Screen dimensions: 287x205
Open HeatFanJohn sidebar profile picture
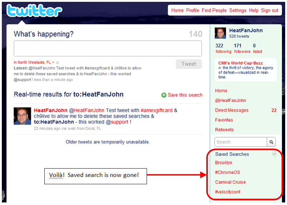(220, 33)
